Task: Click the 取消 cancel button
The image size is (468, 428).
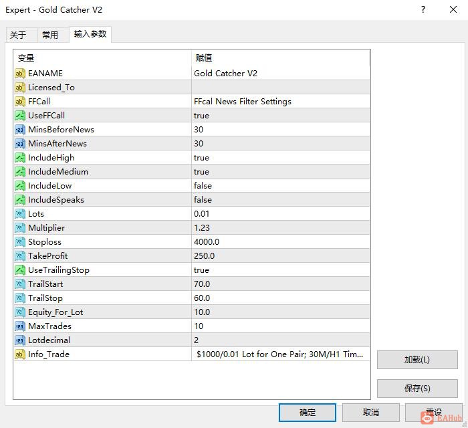Action: (370, 413)
